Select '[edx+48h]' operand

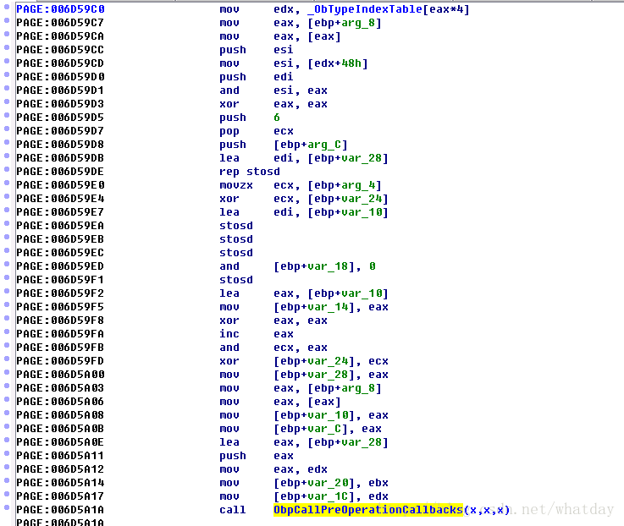pos(338,63)
